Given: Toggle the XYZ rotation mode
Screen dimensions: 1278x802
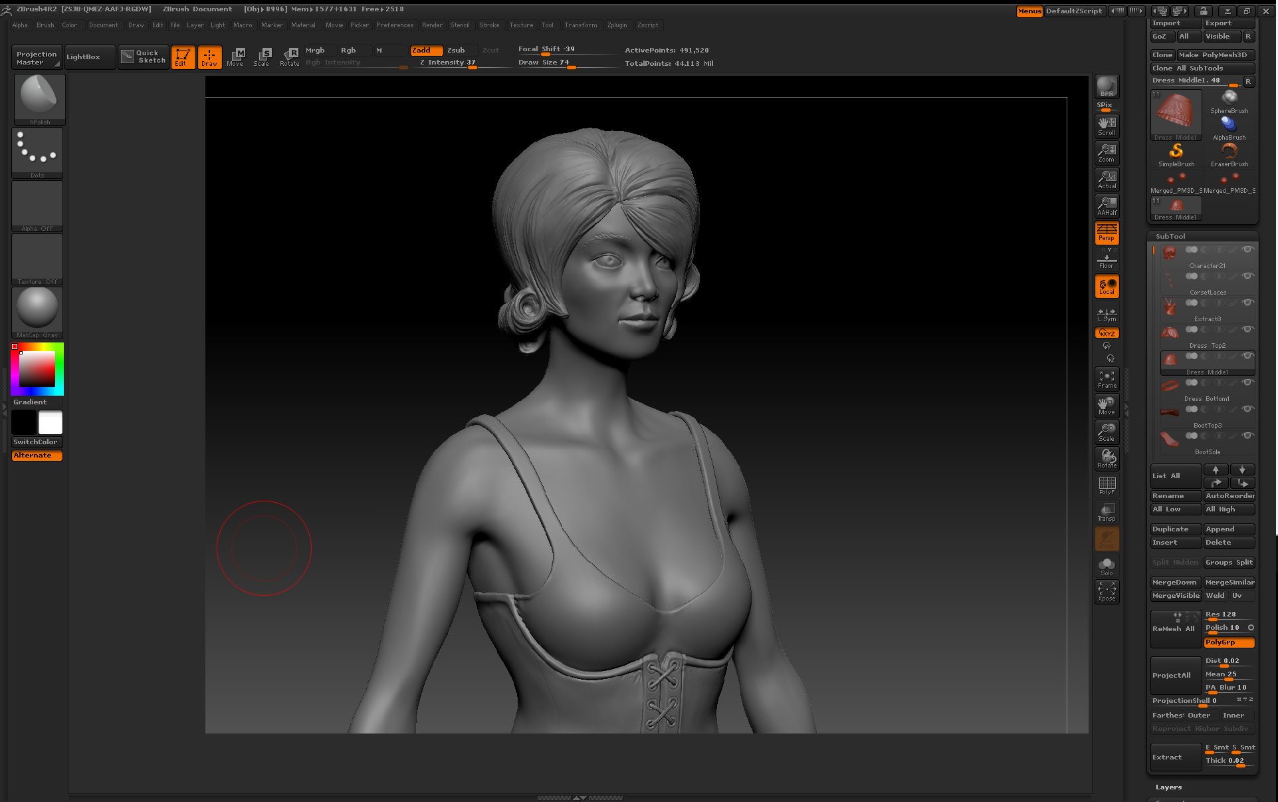Looking at the screenshot, I should click(1107, 333).
